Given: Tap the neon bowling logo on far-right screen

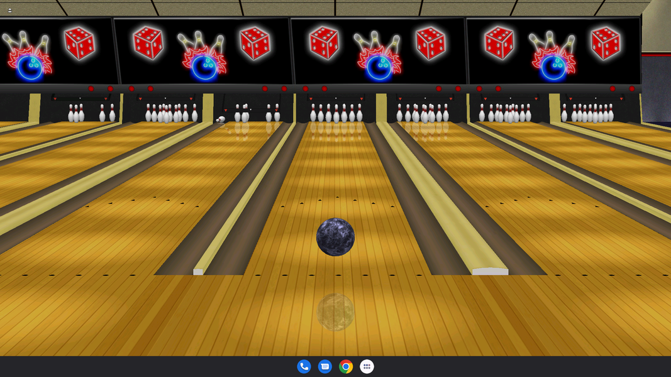Looking at the screenshot, I should tap(553, 57).
